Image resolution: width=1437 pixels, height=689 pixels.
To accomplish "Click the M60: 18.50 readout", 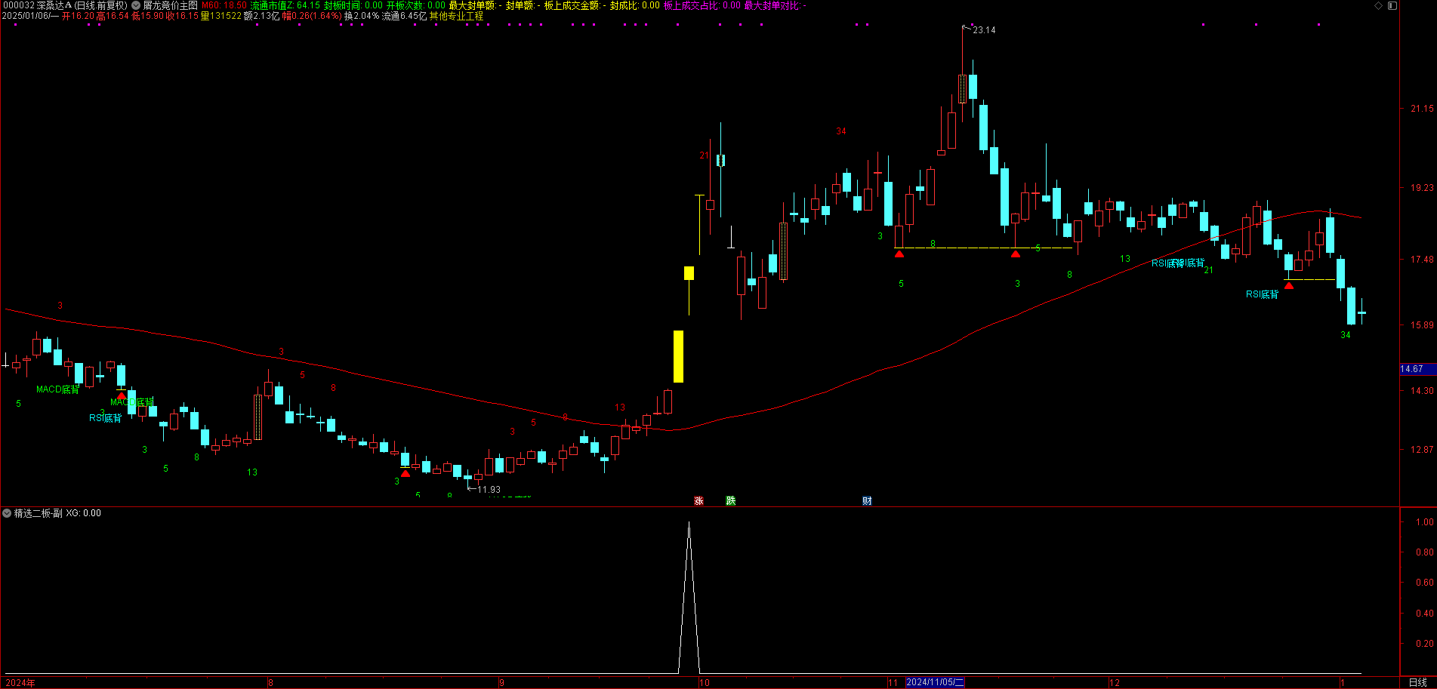I will [224, 5].
